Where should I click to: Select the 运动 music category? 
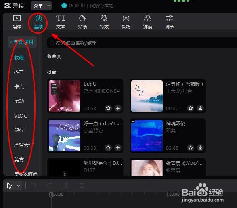coord(19,101)
